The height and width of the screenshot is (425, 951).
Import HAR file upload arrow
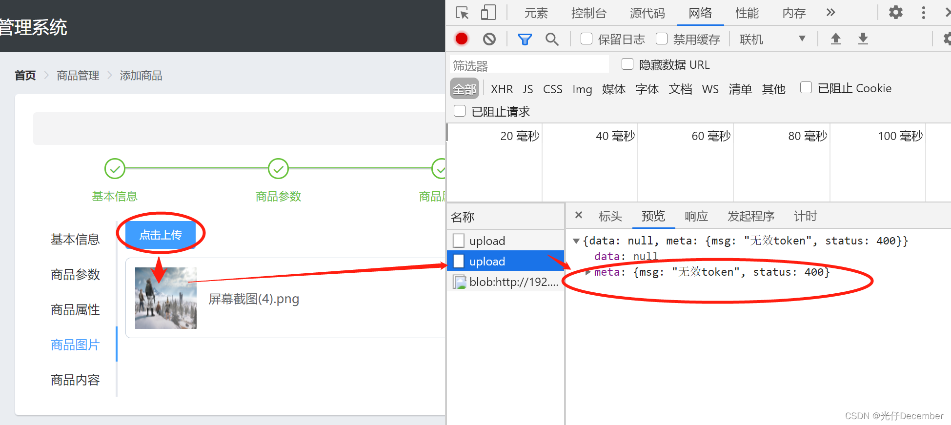coord(835,39)
